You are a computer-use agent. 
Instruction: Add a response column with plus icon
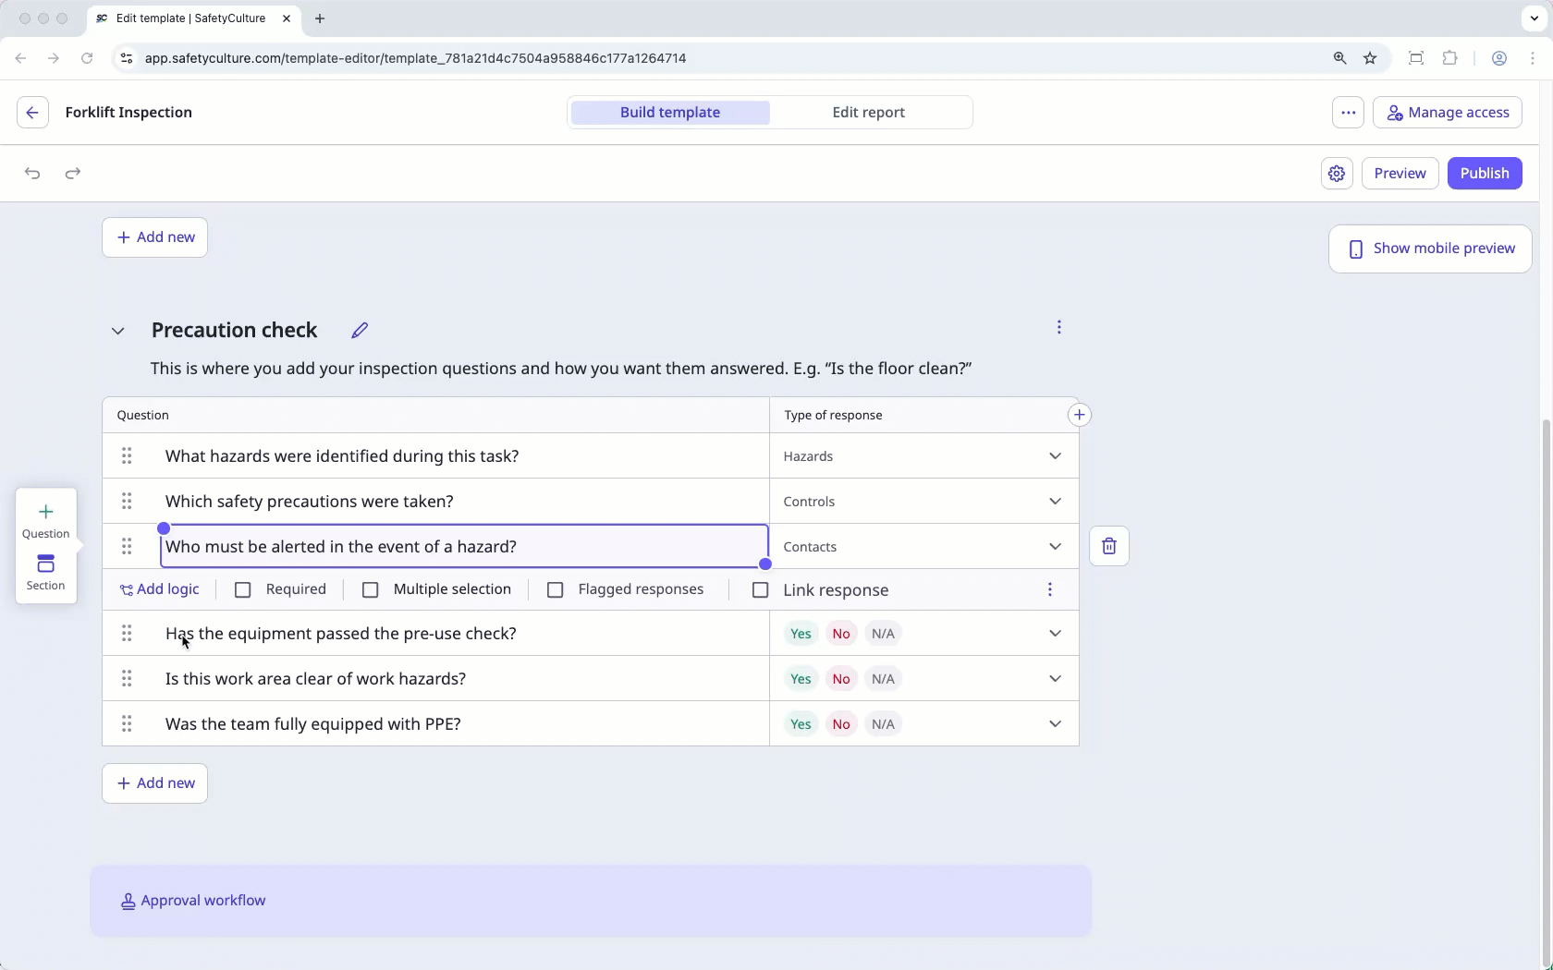coord(1079,415)
